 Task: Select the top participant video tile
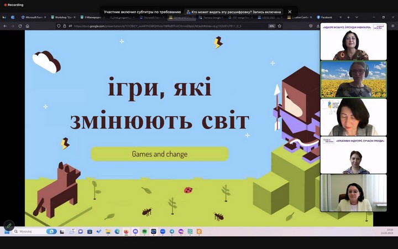pos(353,42)
